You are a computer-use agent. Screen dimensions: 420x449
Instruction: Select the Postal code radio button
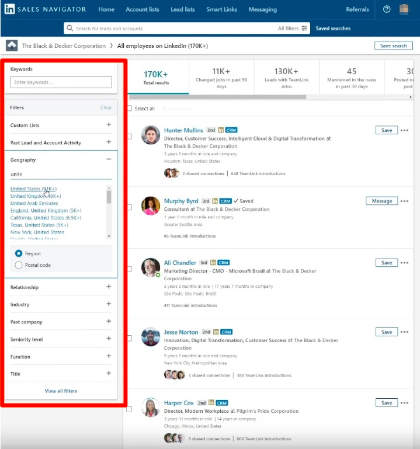point(19,265)
